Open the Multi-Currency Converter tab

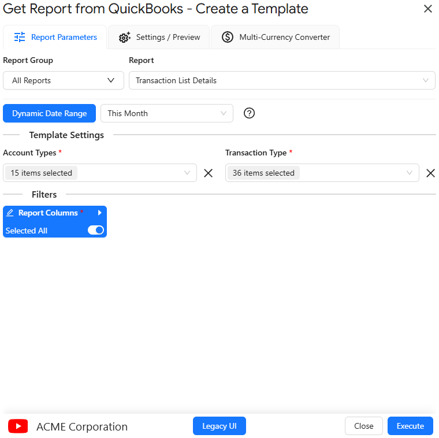(x=276, y=37)
